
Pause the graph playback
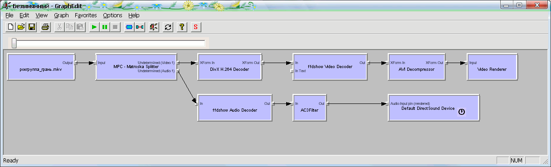(105, 27)
